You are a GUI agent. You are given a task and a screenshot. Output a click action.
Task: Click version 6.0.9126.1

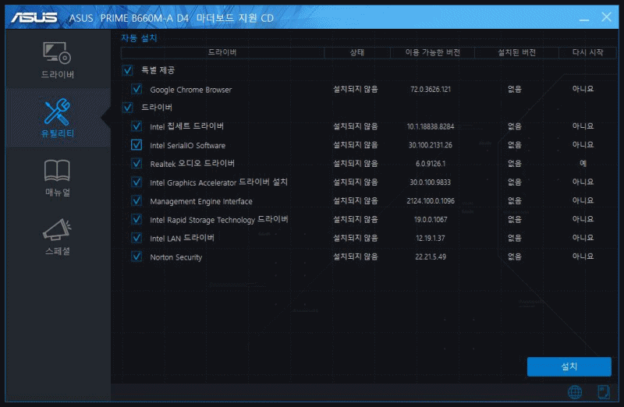pos(431,164)
